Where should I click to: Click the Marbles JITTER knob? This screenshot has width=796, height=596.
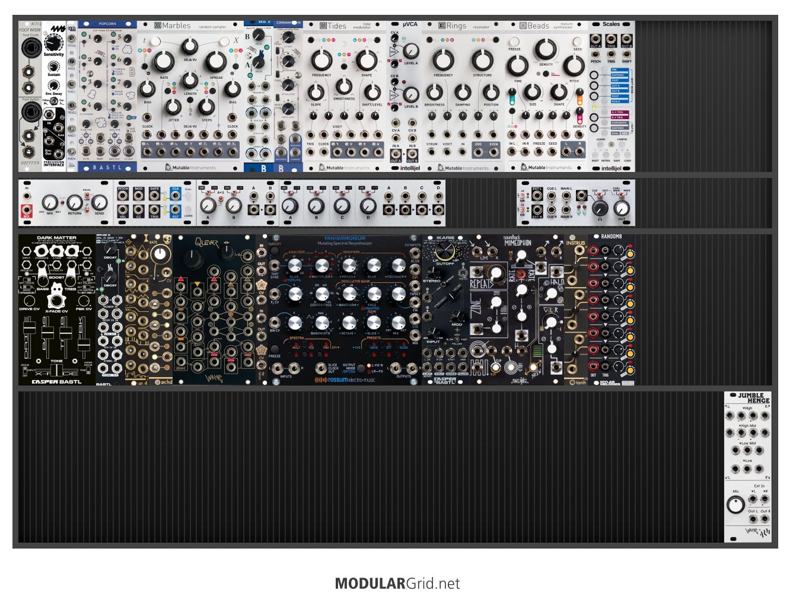coord(173,107)
